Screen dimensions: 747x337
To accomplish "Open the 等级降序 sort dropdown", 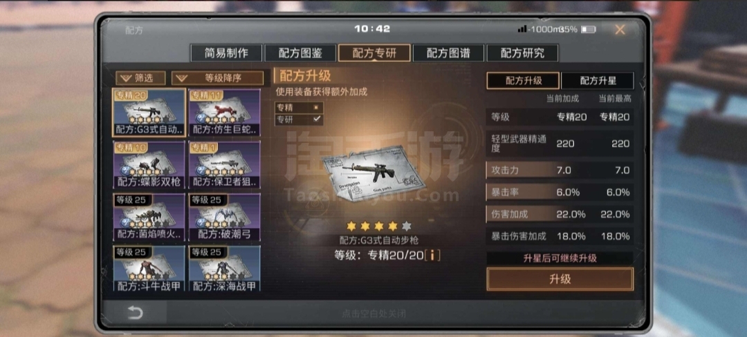I will 217,78.
